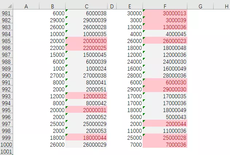The height and width of the screenshot is (155, 230).
Task: Click highlighted cell 20000030
Action: click(86, 41)
